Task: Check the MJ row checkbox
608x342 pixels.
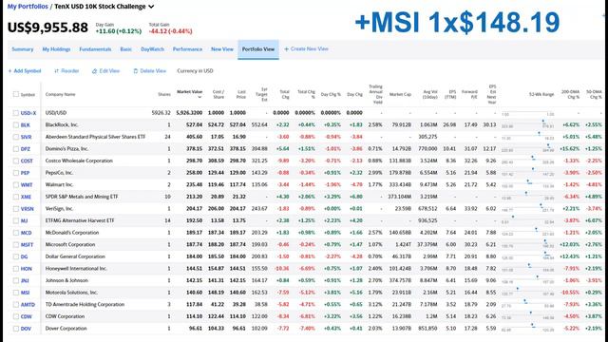Action: (16, 220)
